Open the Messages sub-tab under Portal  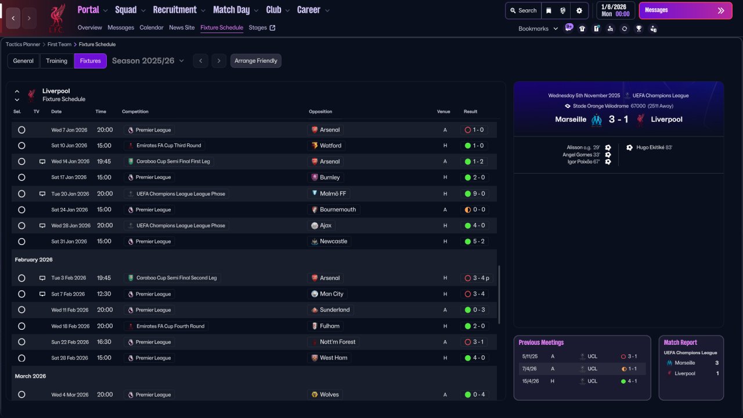121,27
